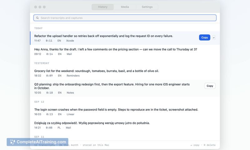Click the copy shortcut hint in footer
250x150 pixels.
pos(195,145)
